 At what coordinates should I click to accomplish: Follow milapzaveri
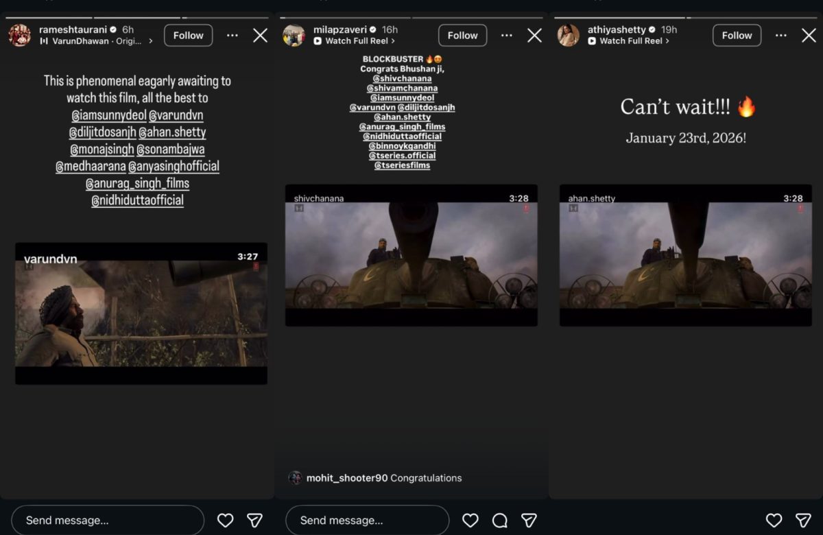pyautogui.click(x=462, y=36)
